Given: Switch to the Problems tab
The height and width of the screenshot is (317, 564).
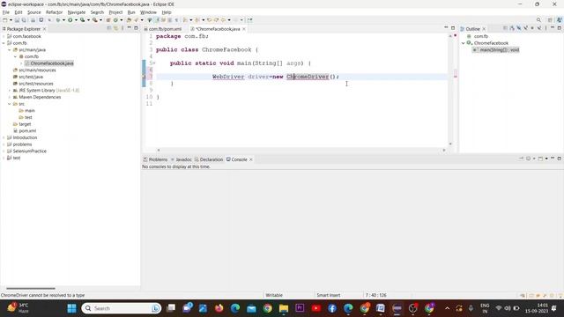Looking at the screenshot, I should 155,159.
